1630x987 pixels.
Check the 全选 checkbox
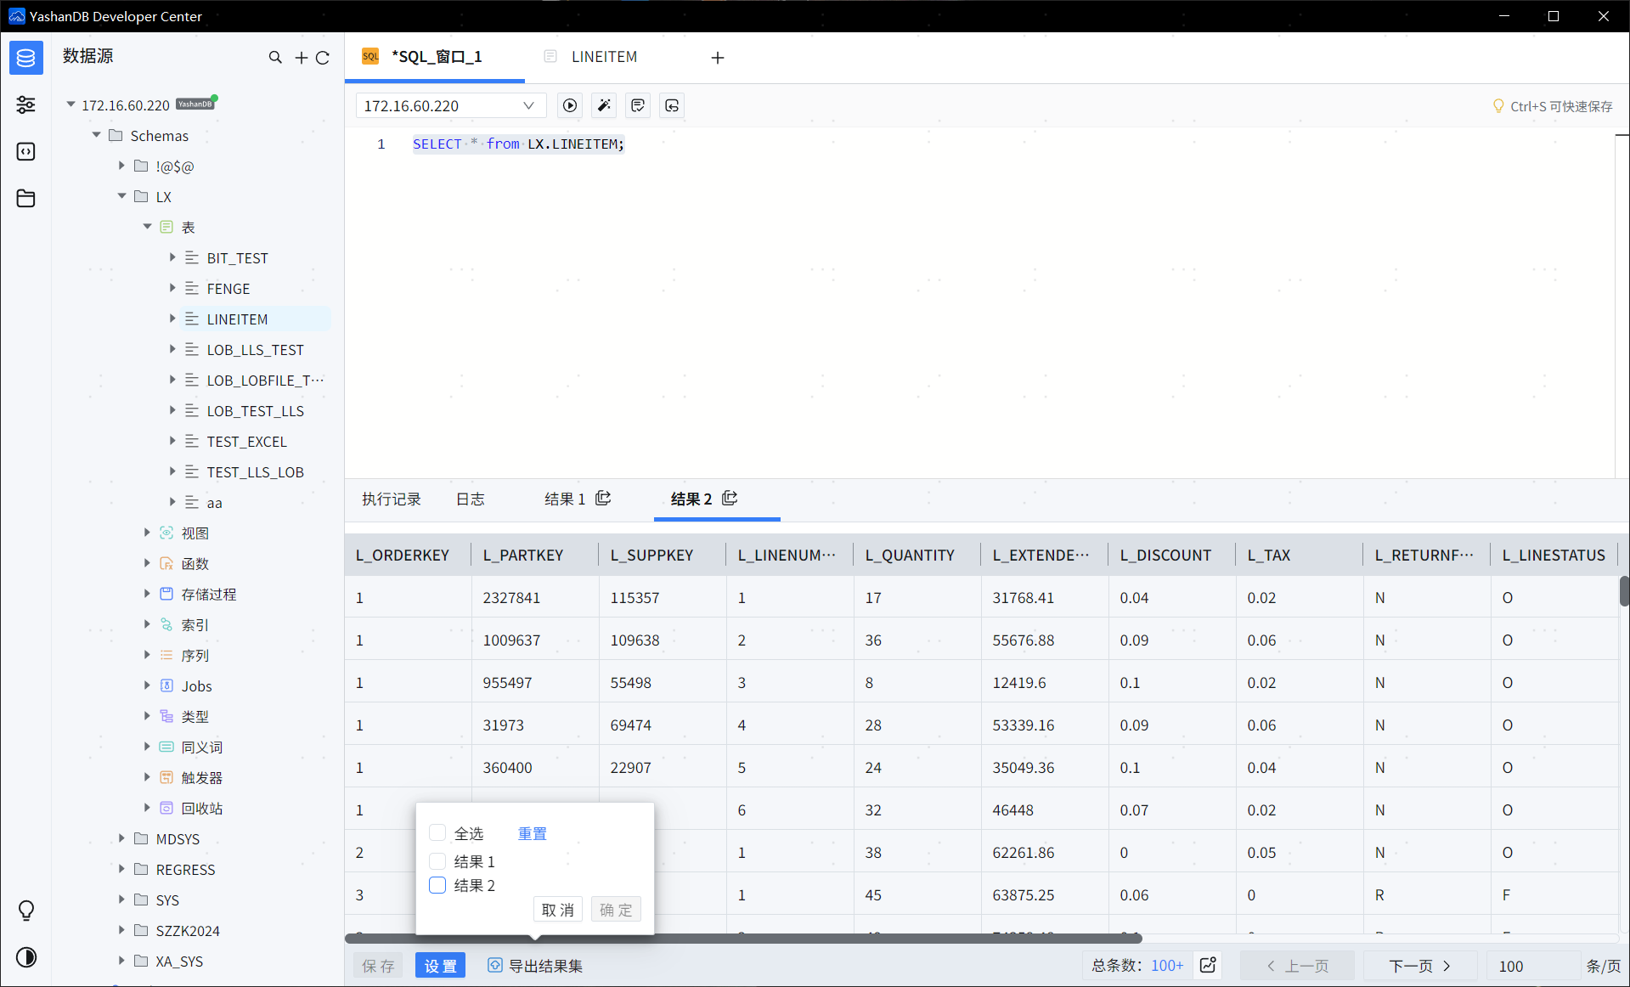coord(437,832)
